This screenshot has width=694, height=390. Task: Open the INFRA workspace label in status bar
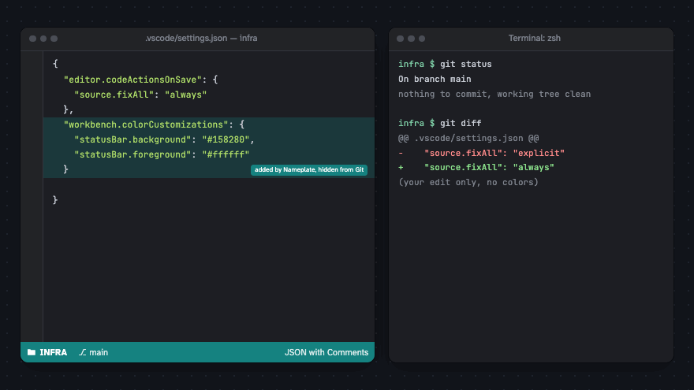pyautogui.click(x=53, y=352)
